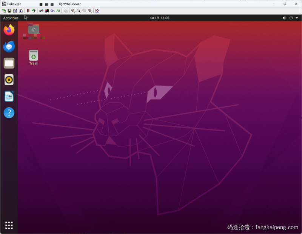Save the connection with the floppy disk icon
Viewport: 302px width, 234px height.
click(9, 11)
